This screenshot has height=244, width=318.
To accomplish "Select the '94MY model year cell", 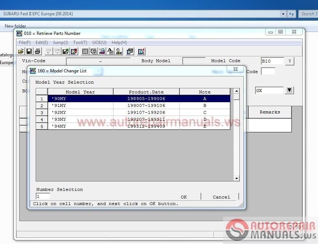I will [80, 126].
